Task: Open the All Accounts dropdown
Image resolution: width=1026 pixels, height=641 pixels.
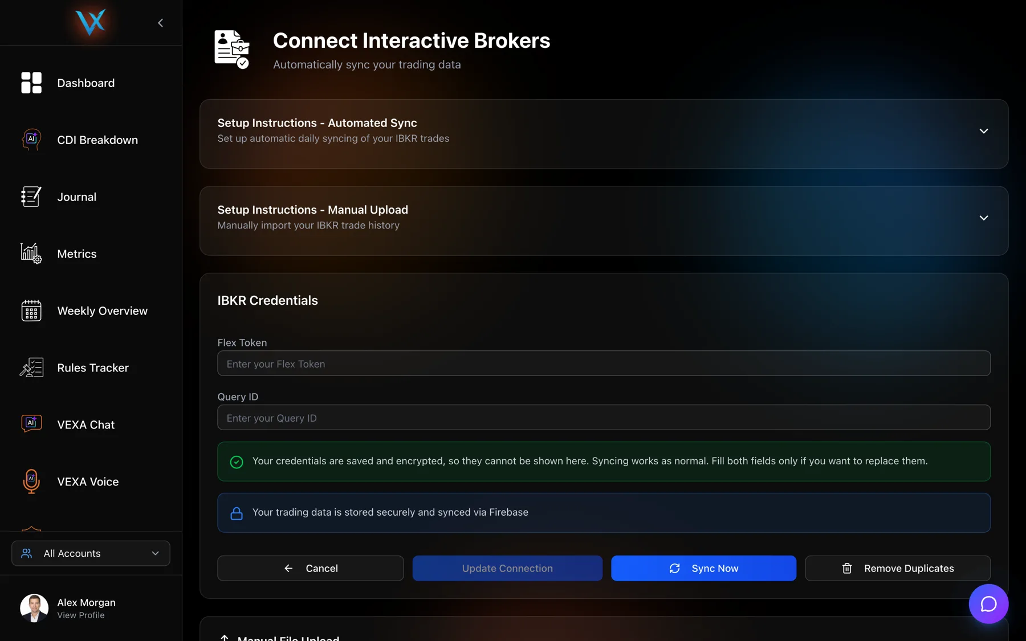Action: (x=91, y=553)
